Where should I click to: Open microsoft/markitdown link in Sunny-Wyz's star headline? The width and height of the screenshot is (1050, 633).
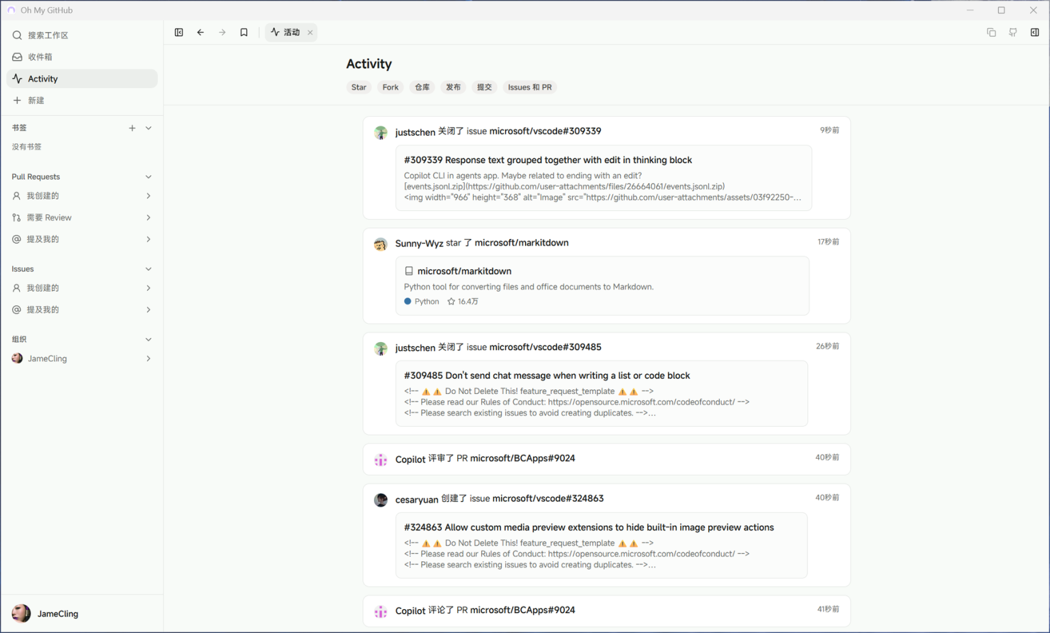[x=522, y=242]
